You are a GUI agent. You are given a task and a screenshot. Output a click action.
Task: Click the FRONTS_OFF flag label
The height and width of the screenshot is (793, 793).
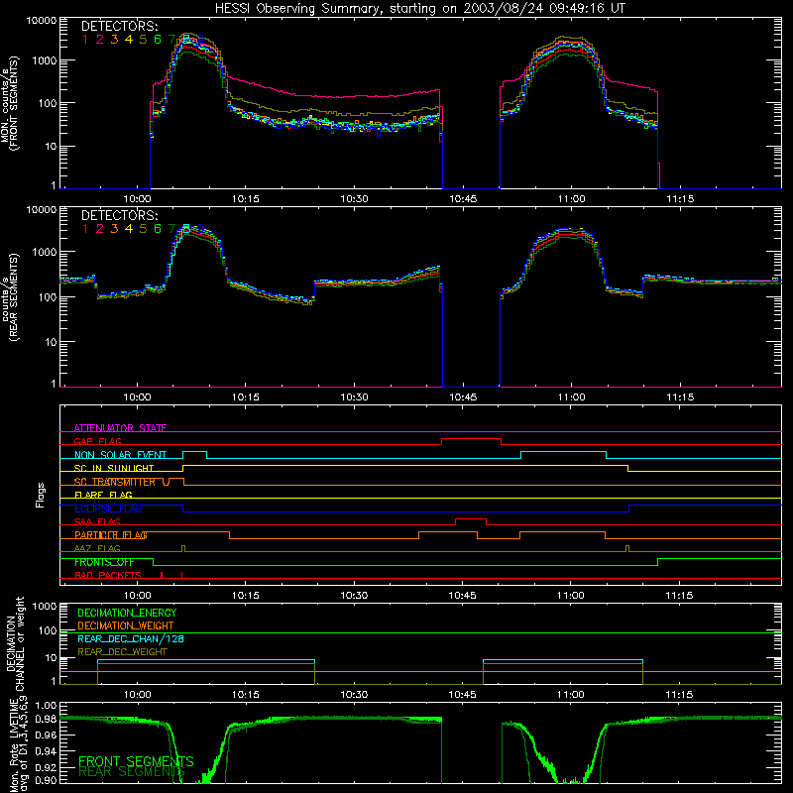pyautogui.click(x=104, y=562)
